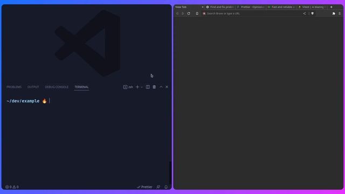Click the share icon in address bar
Screen dimensions: 345x194
pos(304,13)
